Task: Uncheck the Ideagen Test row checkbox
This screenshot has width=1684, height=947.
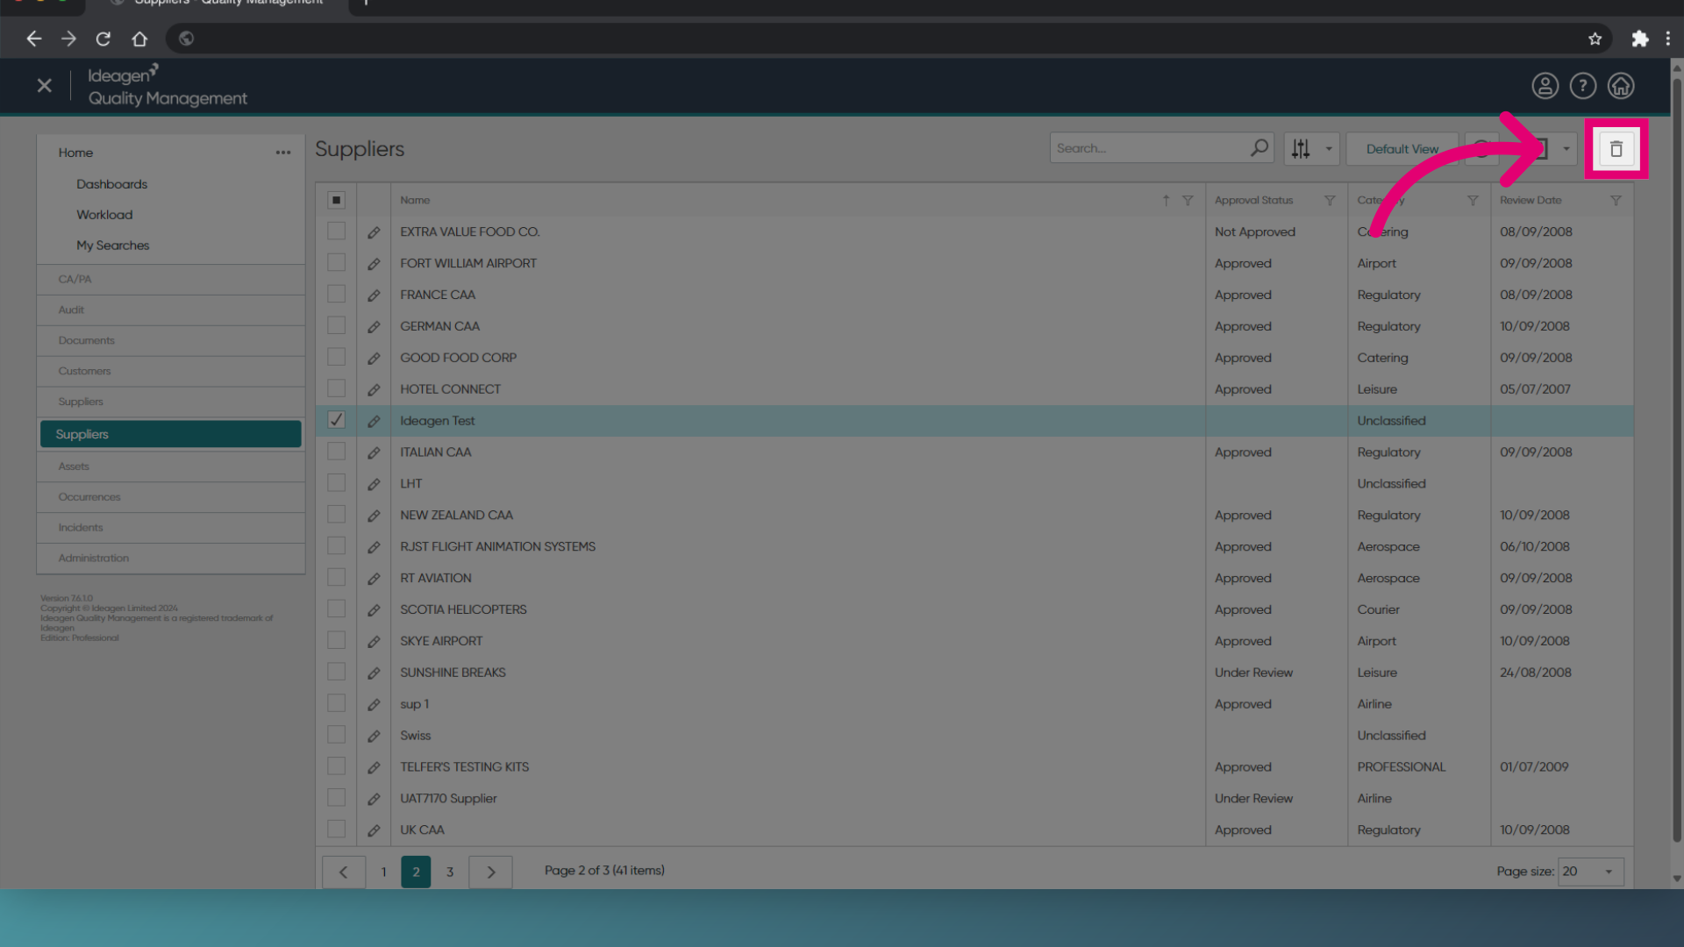Action: [336, 420]
